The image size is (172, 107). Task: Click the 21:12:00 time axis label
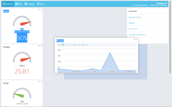click(76, 72)
